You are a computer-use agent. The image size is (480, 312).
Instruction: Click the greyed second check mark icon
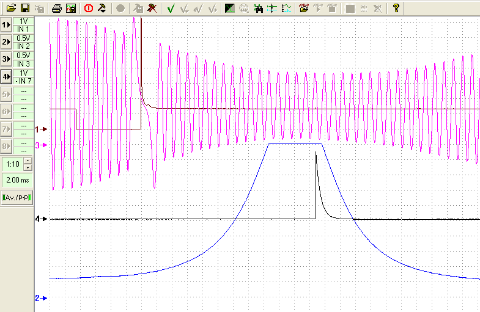click(185, 9)
